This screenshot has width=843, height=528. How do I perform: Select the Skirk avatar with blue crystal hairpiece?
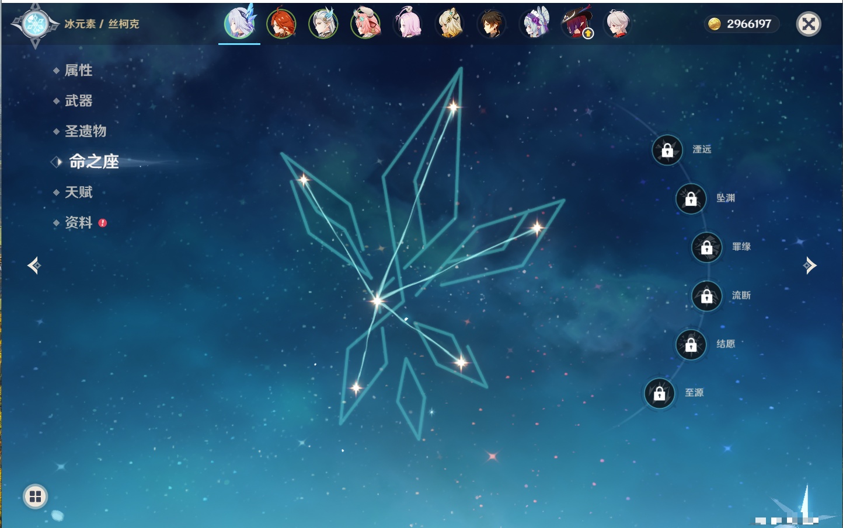(239, 23)
